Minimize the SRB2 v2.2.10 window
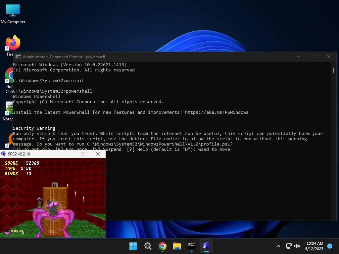The image size is (339, 254). pos(68,154)
